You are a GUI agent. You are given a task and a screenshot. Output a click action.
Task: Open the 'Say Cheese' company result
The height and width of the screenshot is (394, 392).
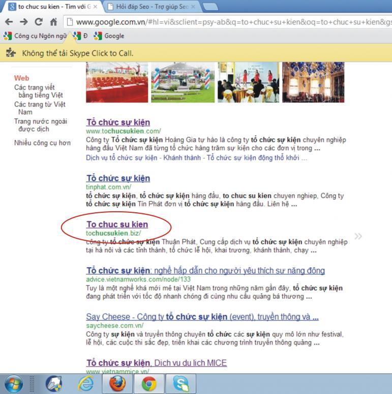202,317
